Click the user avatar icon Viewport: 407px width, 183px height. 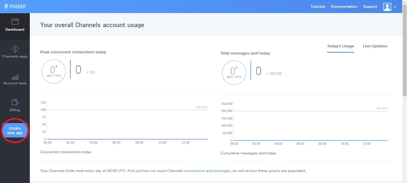[x=387, y=7]
